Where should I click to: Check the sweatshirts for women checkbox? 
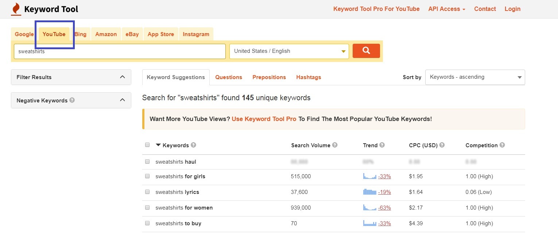point(147,207)
